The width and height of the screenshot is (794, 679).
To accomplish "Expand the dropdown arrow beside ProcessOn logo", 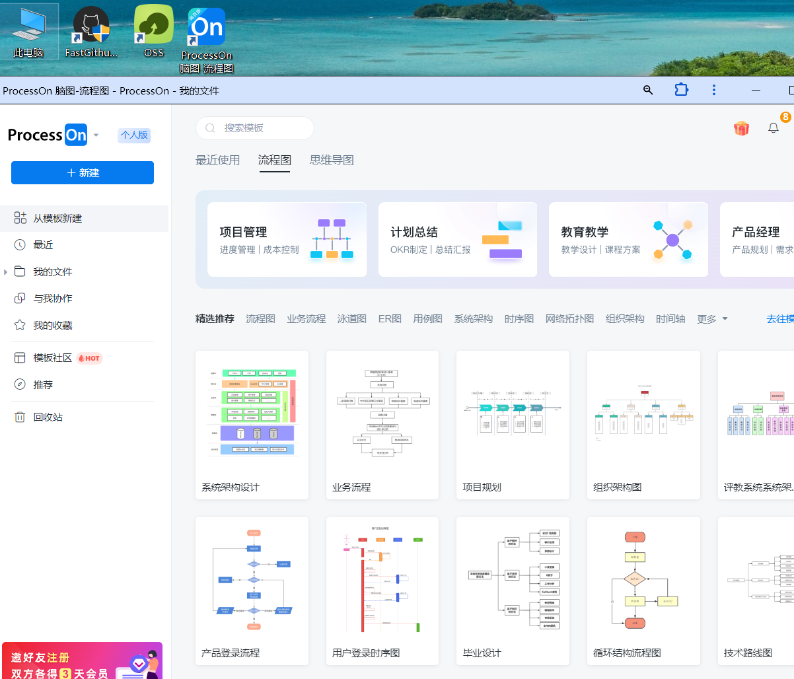I will [96, 135].
